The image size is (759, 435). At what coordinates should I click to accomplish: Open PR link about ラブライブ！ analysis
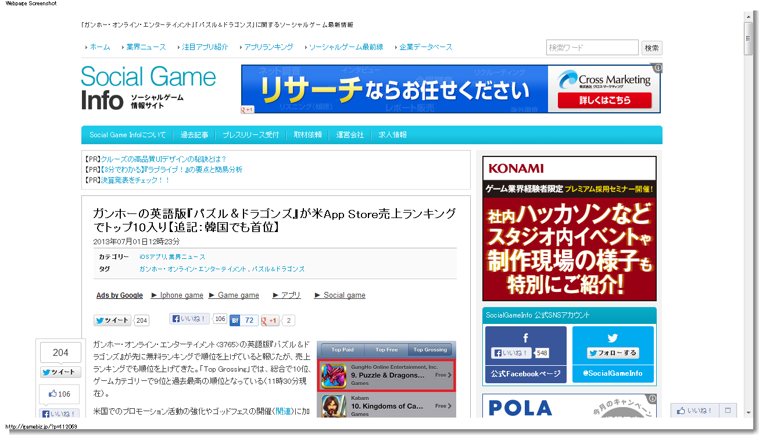172,170
